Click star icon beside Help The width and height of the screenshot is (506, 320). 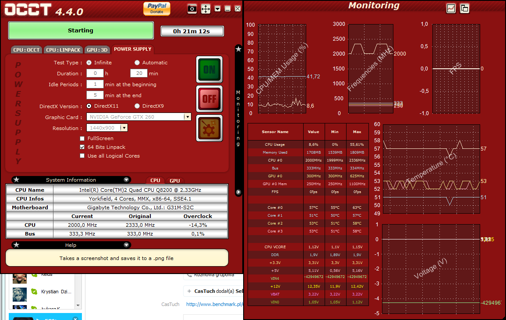tap(17, 245)
